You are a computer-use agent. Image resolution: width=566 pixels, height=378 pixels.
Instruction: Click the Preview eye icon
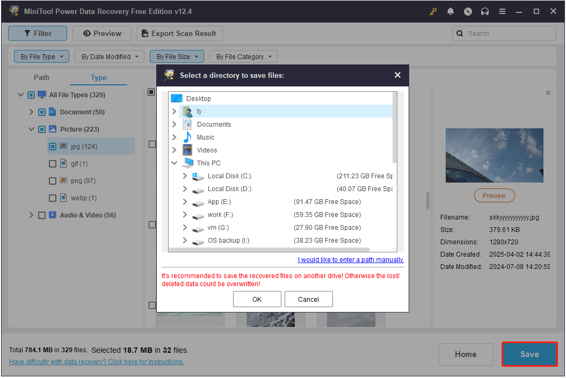[x=87, y=33]
